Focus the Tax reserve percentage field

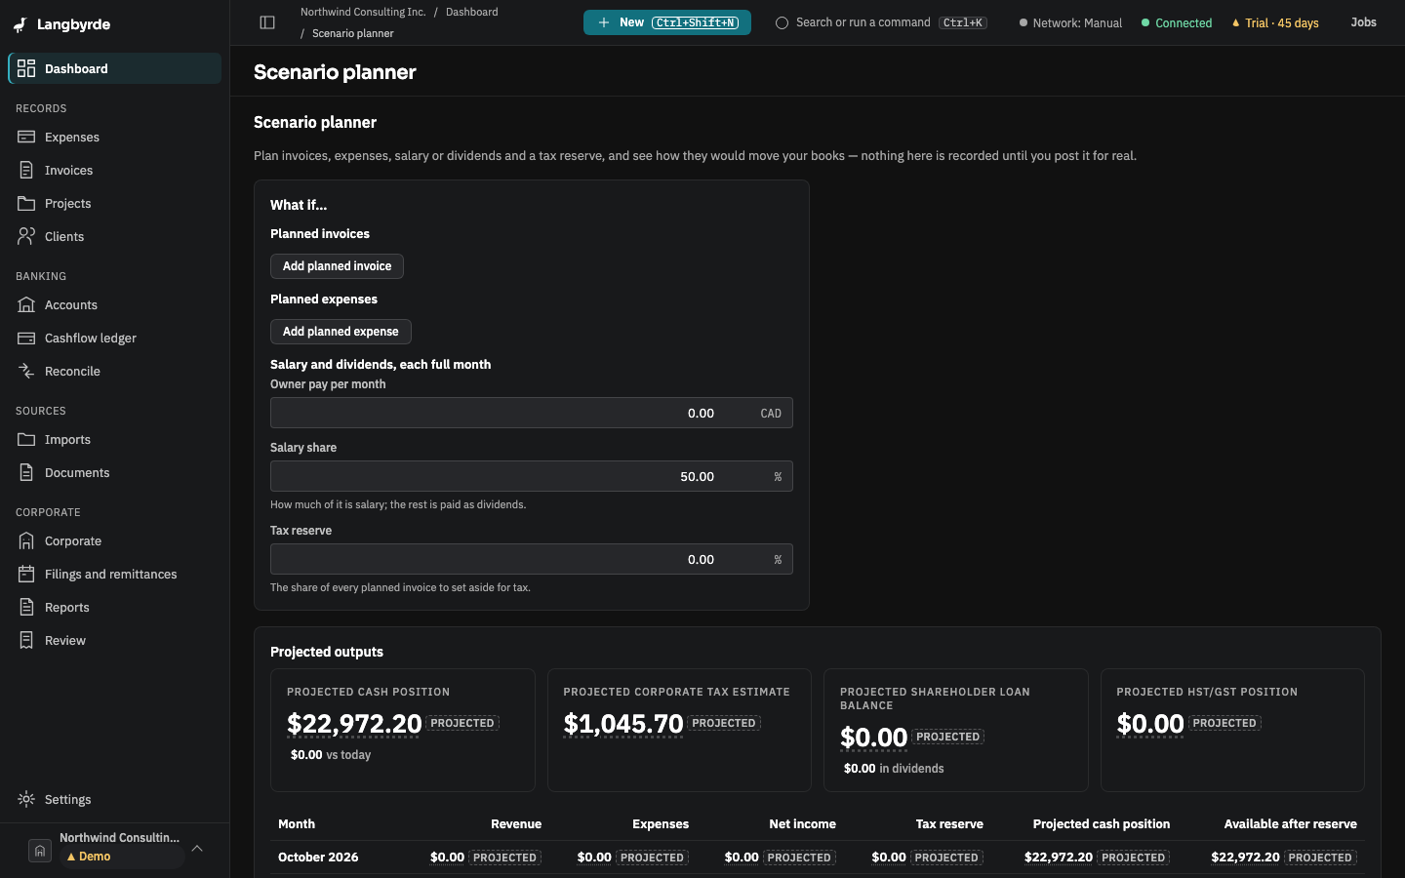click(x=532, y=559)
